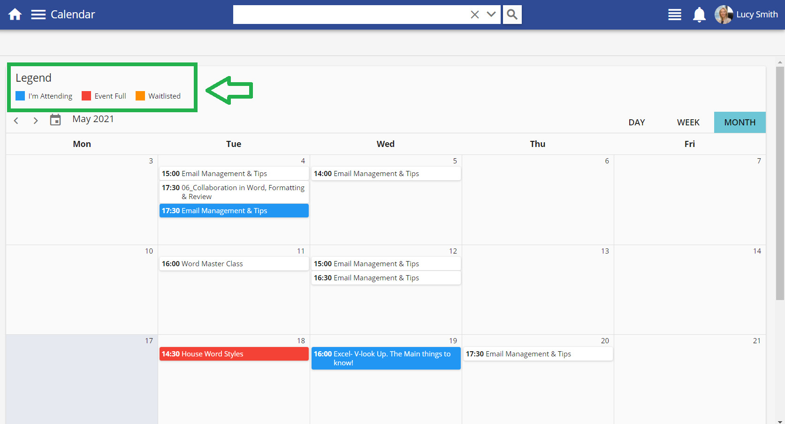Select the red Event Full legend swatch

(x=86, y=95)
